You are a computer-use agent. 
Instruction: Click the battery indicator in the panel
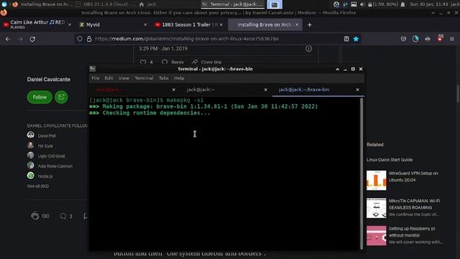pos(383,4)
